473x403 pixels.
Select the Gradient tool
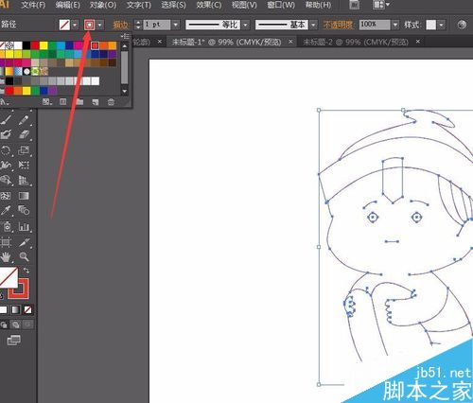[x=24, y=196]
